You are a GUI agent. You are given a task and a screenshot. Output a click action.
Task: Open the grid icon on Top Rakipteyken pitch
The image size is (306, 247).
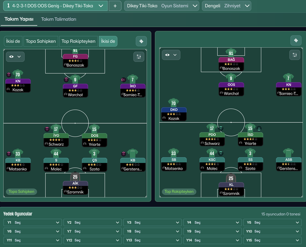pyautogui.click(x=295, y=55)
